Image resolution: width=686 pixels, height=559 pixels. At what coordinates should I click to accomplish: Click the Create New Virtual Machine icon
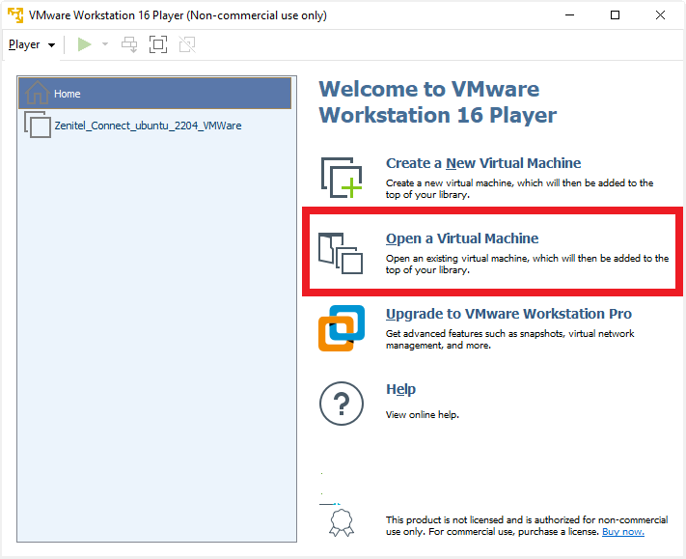coord(342,178)
